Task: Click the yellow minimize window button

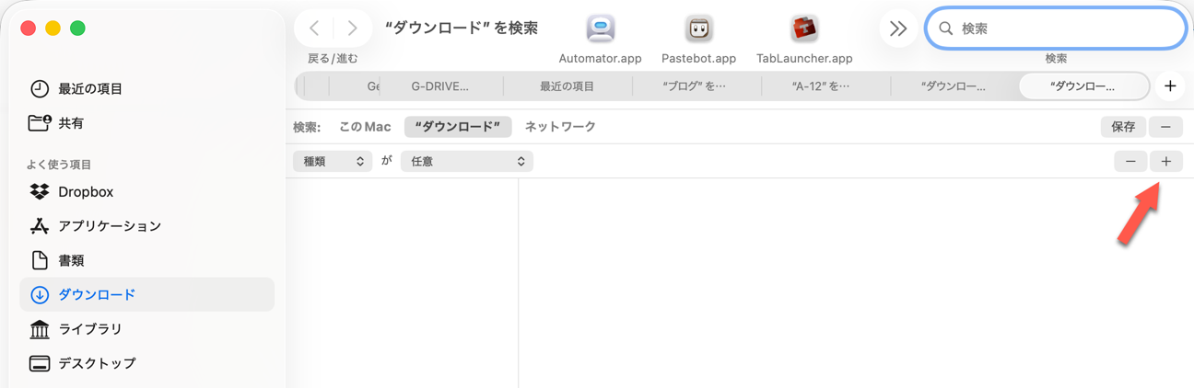Action: 53,29
